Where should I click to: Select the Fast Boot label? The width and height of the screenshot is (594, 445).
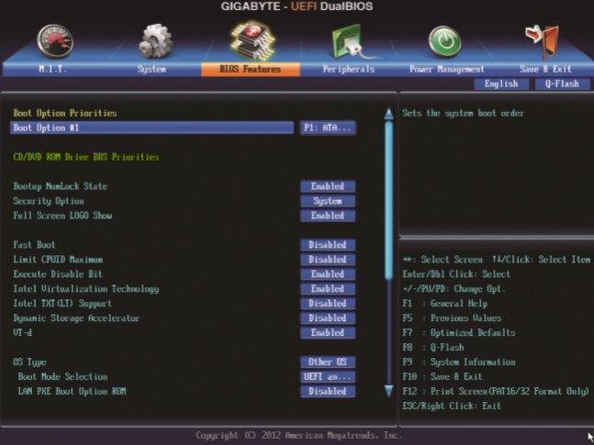(34, 245)
